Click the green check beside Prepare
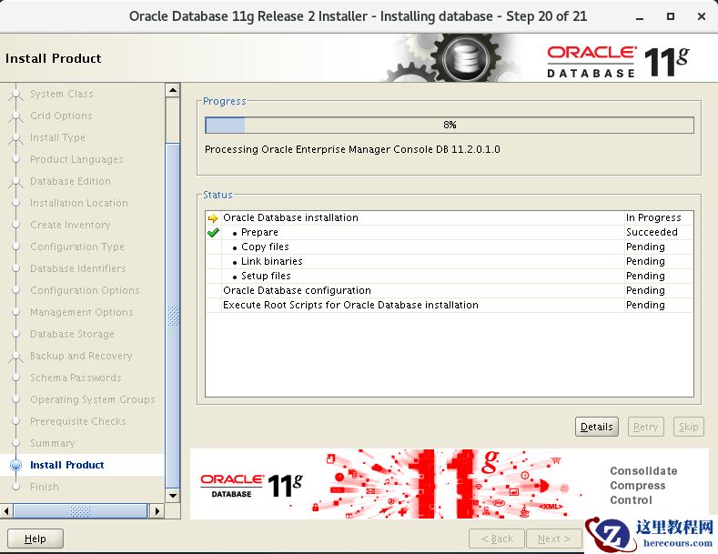 point(213,233)
